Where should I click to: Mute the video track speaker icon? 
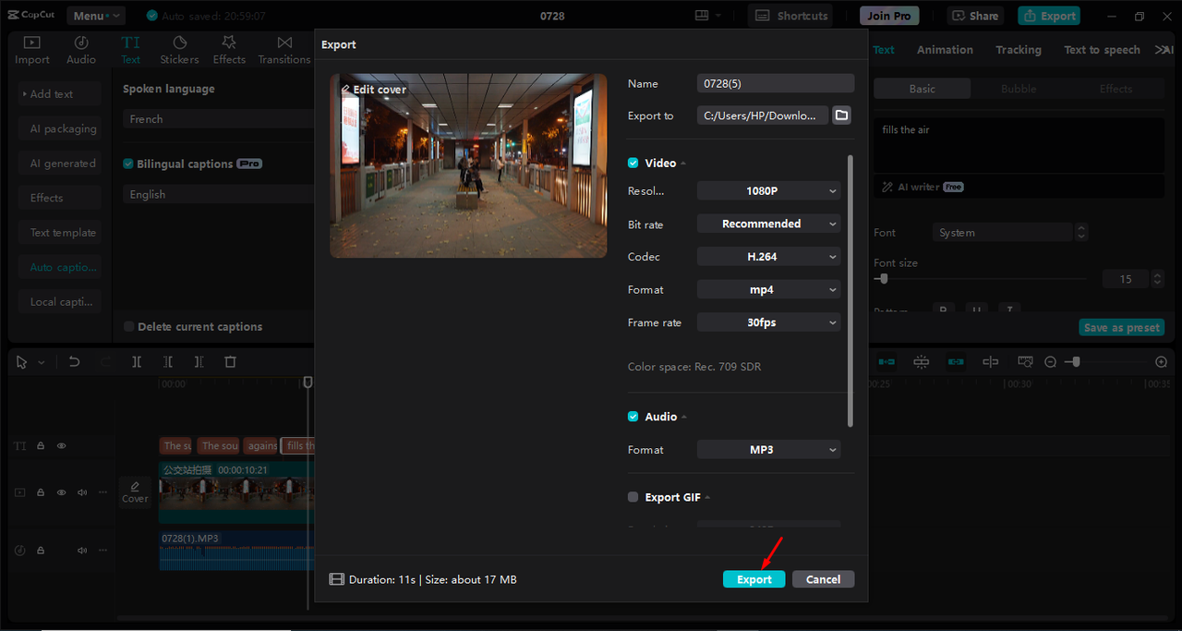82,492
